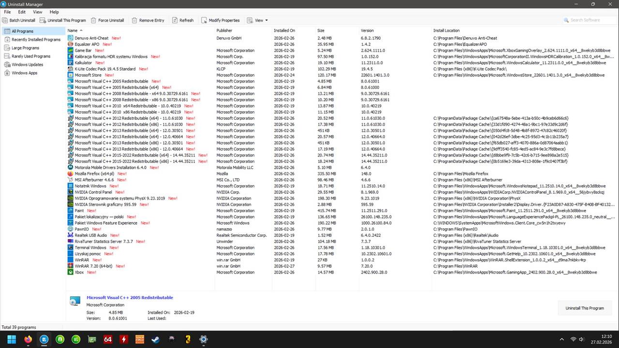This screenshot has width=619, height=348.
Task: Open the AIDA64 taskbar icon
Action: (x=108, y=339)
